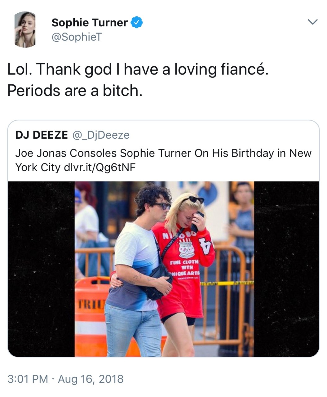Click the Aug 16, 2018 date

click(91, 379)
